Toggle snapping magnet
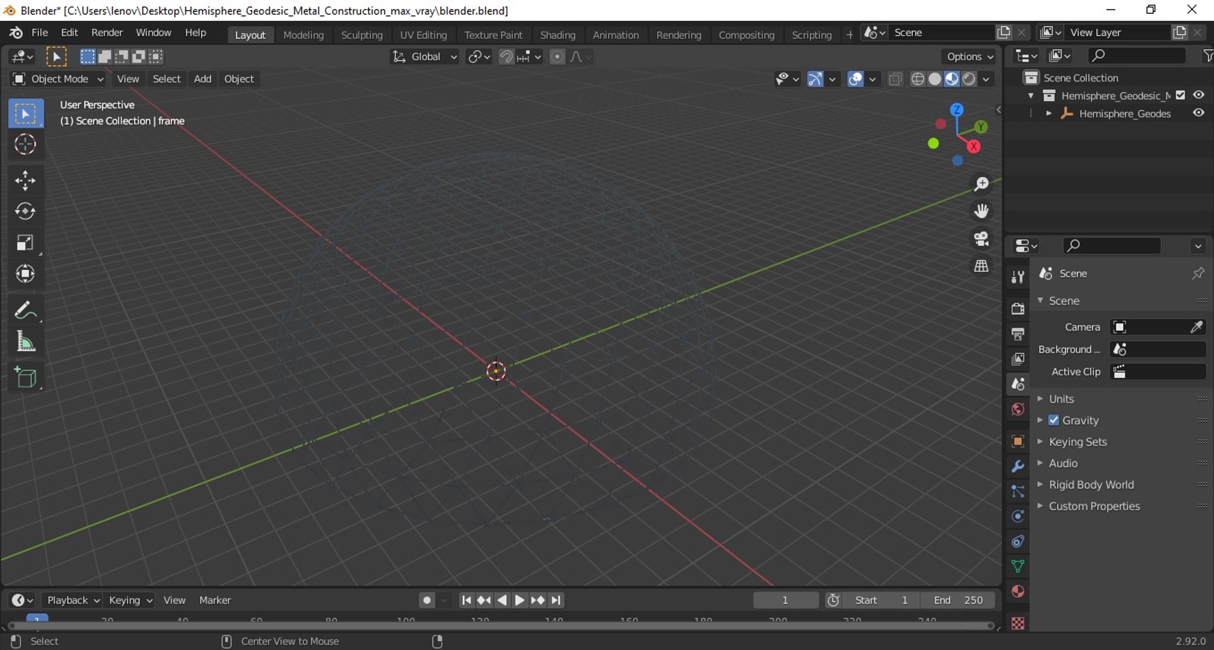The image size is (1214, 650). pyautogui.click(x=506, y=57)
